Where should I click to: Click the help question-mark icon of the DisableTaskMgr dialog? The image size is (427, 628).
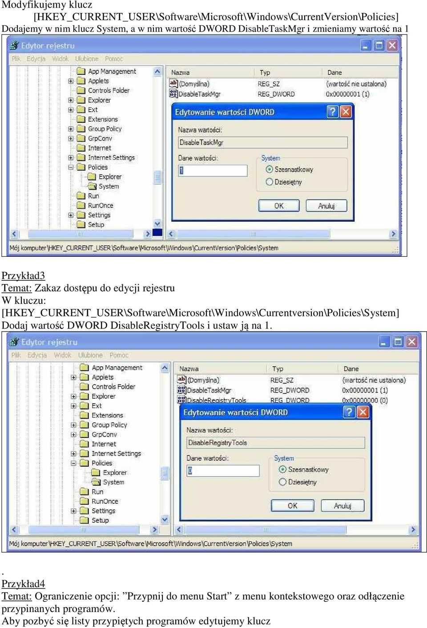[x=332, y=112]
